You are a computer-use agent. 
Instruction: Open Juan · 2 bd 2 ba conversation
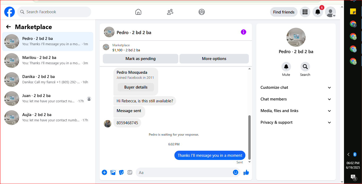[x=48, y=99]
